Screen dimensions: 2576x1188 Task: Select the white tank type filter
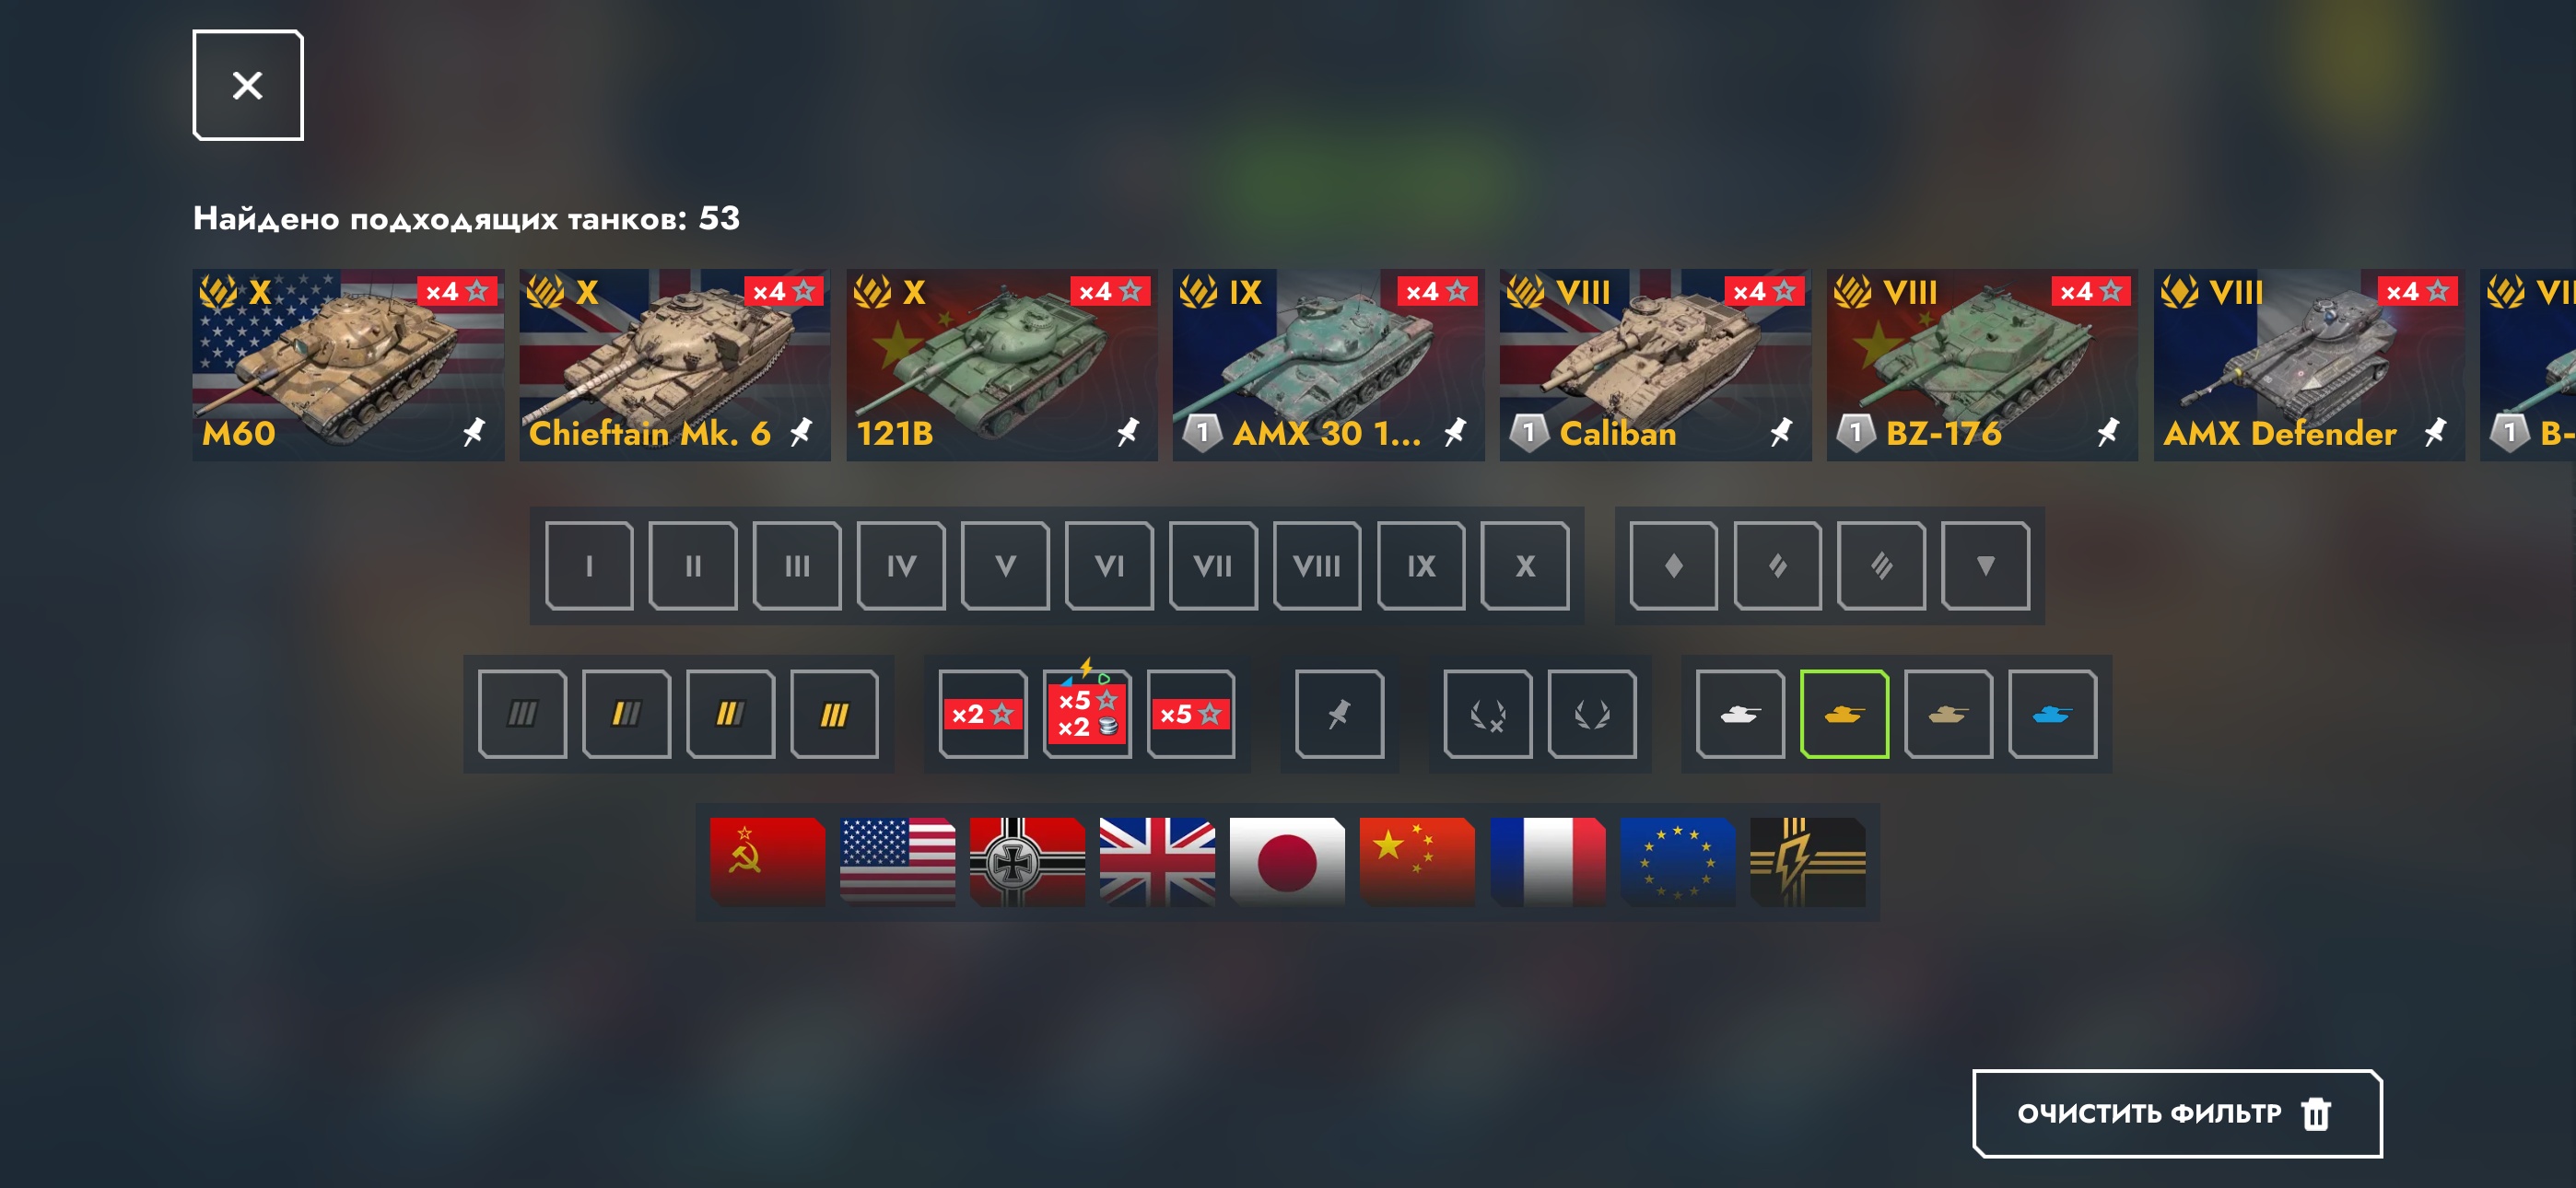(1740, 714)
